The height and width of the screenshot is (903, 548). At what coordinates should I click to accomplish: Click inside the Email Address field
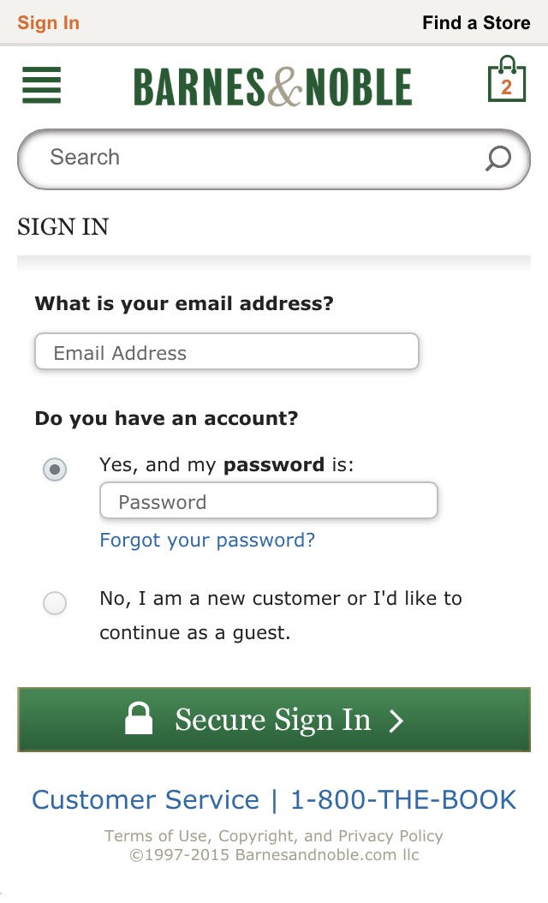pyautogui.click(x=226, y=351)
